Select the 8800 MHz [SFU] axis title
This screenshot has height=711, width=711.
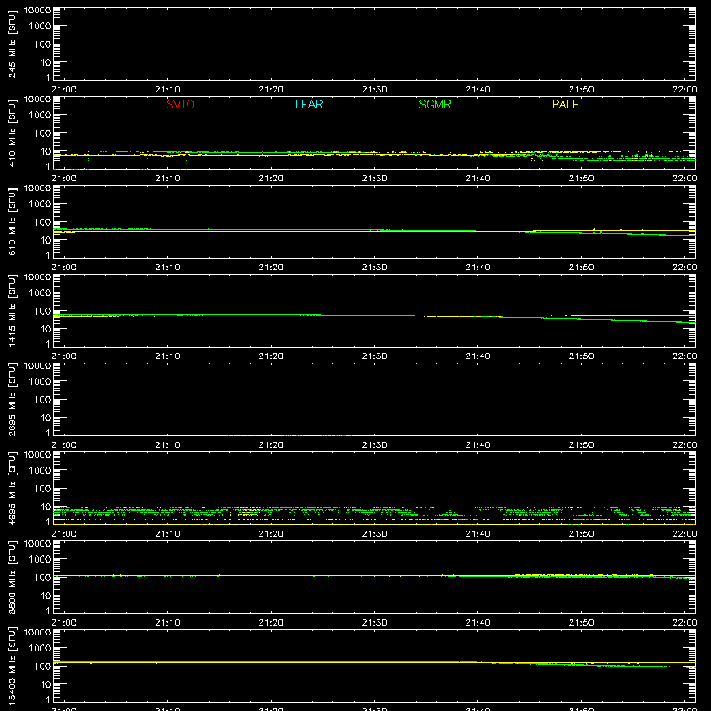12,577
